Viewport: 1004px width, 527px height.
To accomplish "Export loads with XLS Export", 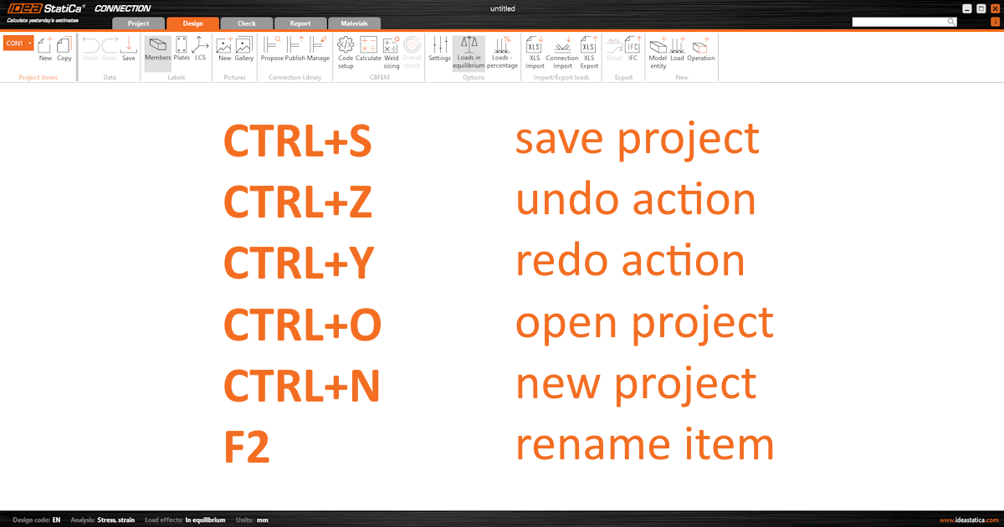I will pyautogui.click(x=588, y=52).
